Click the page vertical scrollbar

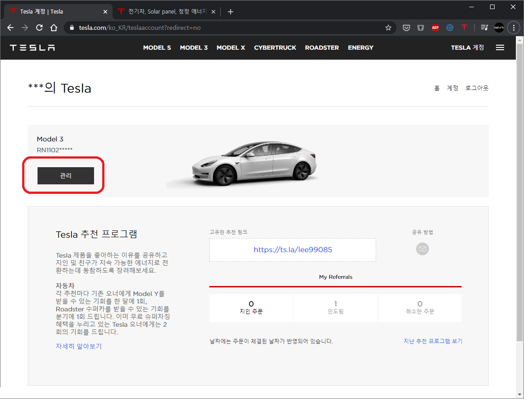(x=519, y=192)
